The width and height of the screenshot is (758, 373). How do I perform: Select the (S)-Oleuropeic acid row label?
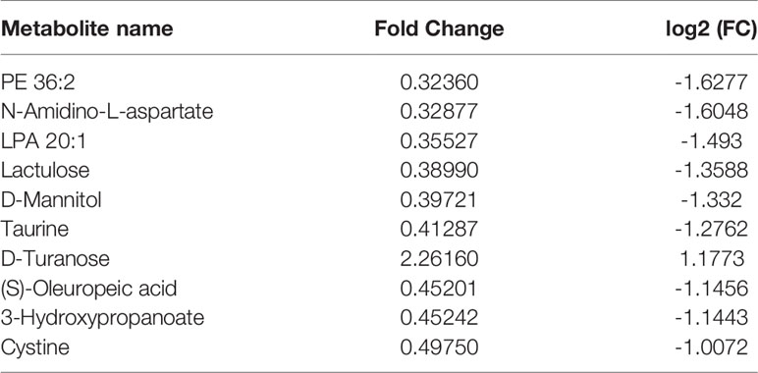tap(88, 289)
